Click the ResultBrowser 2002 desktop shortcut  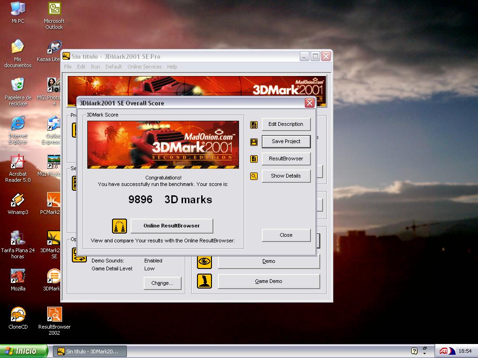[54, 321]
